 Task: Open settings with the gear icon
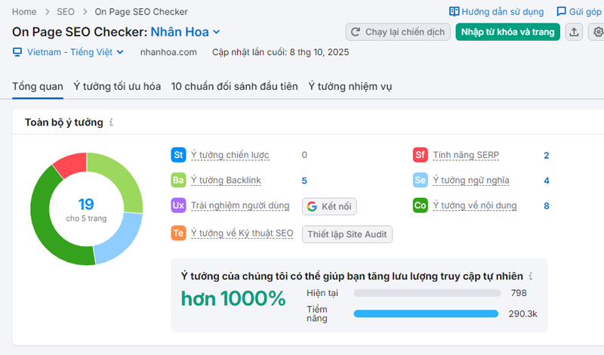coord(598,32)
